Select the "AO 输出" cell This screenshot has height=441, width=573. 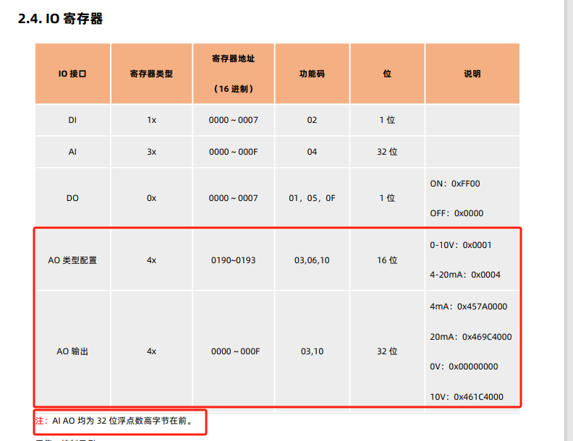pos(72,351)
